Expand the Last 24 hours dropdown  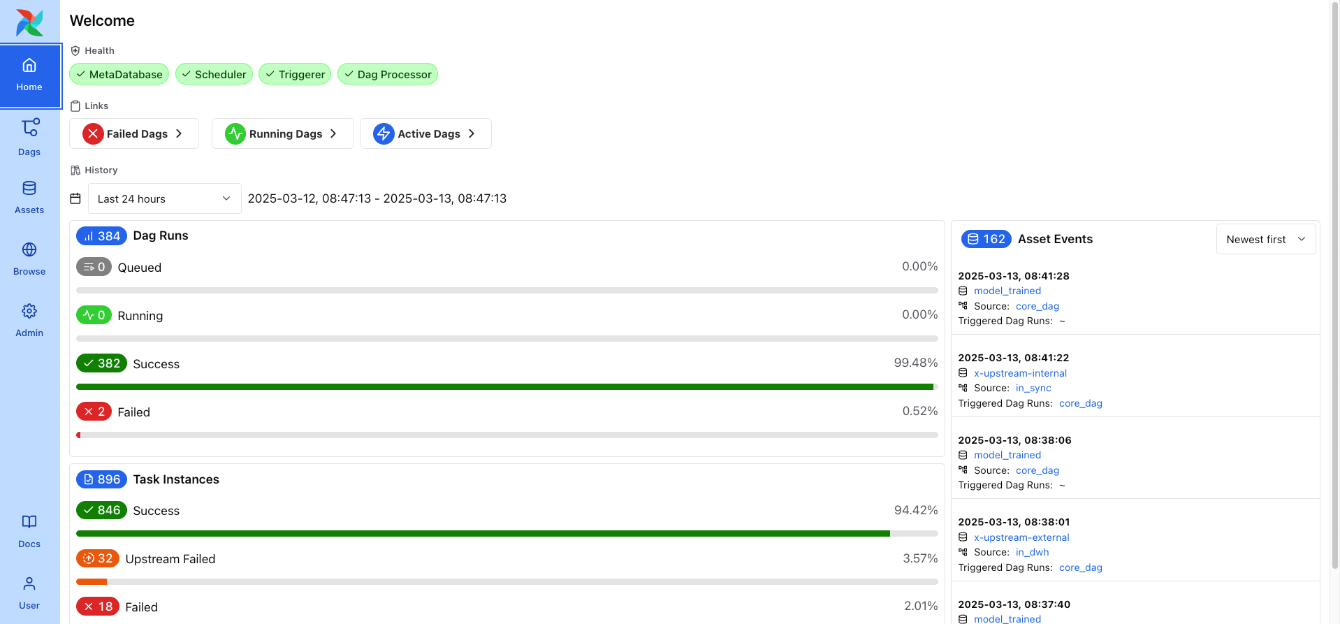pos(164,198)
